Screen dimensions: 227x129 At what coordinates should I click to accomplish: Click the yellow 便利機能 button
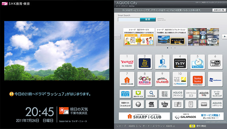192,126
